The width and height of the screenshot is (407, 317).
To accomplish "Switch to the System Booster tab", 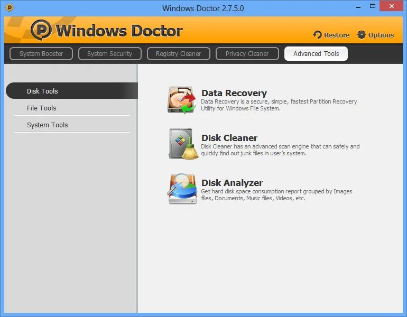I will [41, 54].
